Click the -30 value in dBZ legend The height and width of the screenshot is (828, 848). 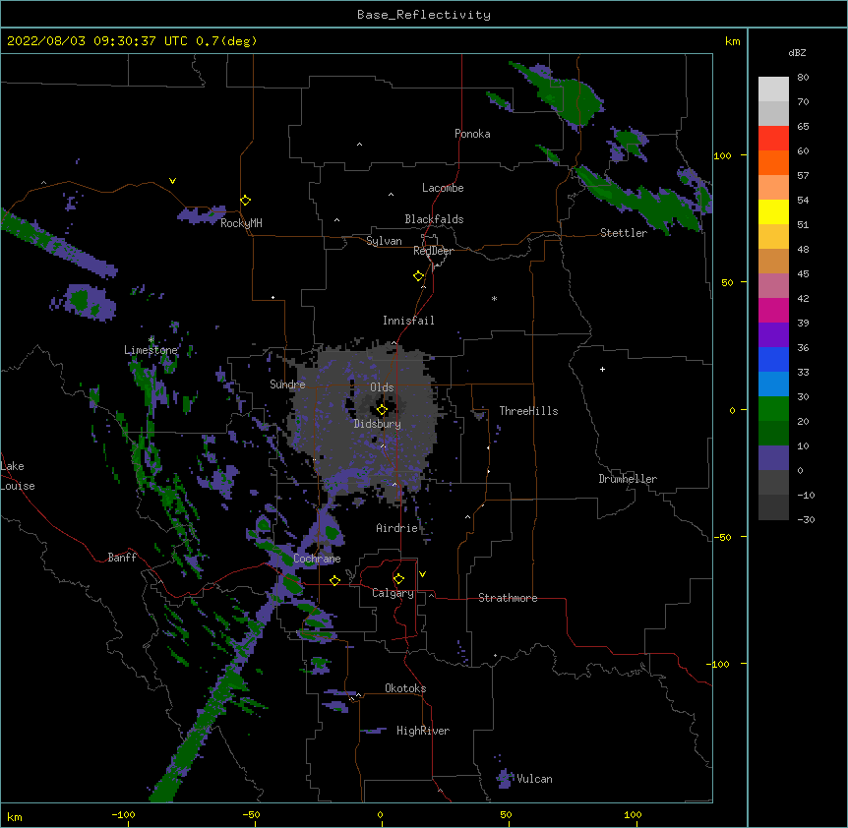[x=806, y=519]
